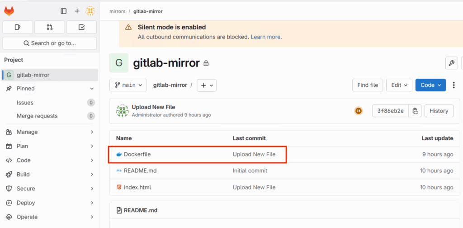Click the project G avatar tile
The image size is (463, 228).
click(x=119, y=63)
